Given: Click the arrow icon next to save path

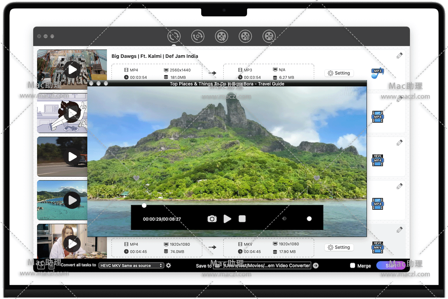Looking at the screenshot, I should tap(316, 266).
